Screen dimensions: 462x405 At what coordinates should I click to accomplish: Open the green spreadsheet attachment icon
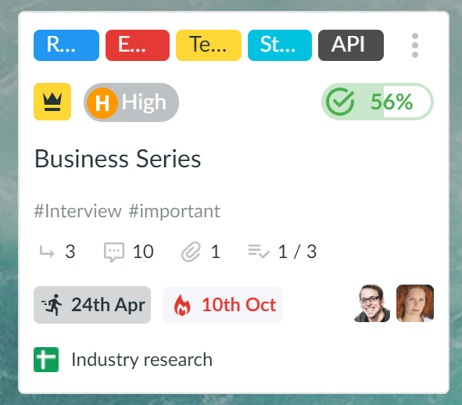tap(46, 360)
